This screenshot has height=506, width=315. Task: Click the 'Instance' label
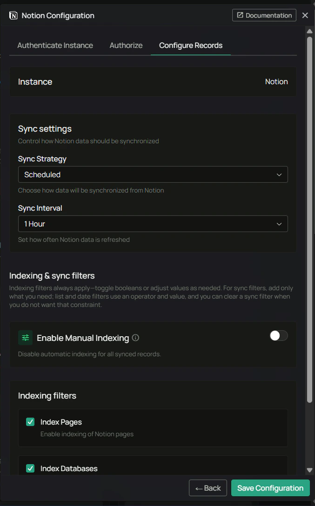pos(35,82)
